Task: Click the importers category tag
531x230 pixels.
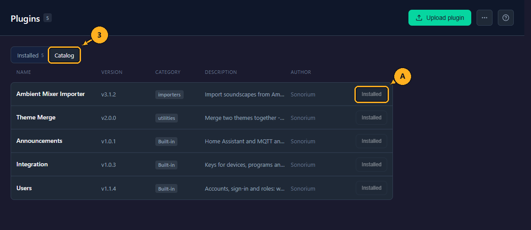Action: click(x=169, y=95)
